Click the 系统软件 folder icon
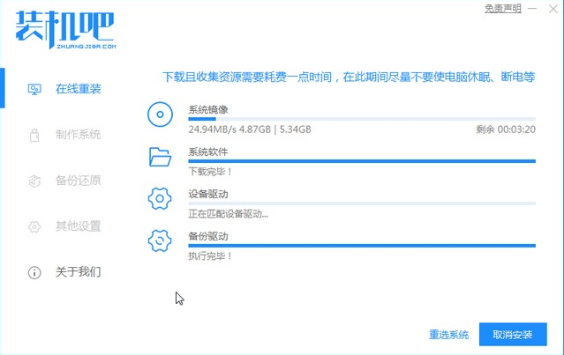Image resolution: width=564 pixels, height=355 pixels. [160, 157]
